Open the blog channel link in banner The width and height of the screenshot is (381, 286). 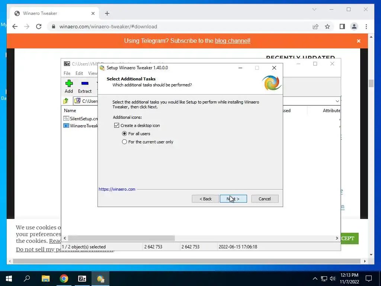tap(233, 41)
